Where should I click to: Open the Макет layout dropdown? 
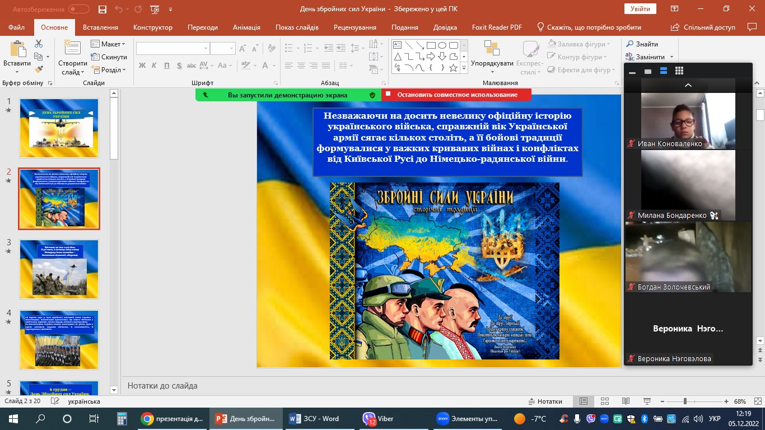tap(108, 44)
